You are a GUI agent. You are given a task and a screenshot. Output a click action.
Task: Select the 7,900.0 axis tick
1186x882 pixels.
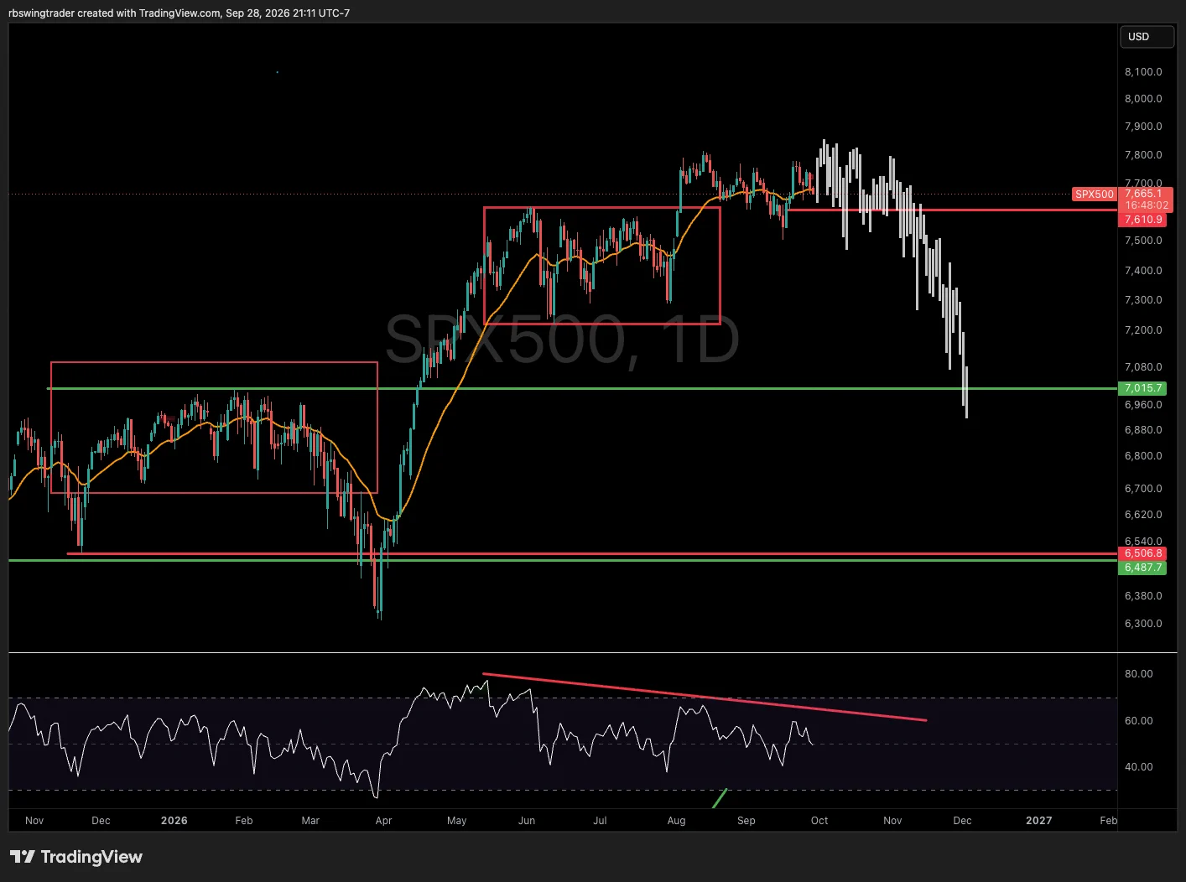pyautogui.click(x=1143, y=127)
